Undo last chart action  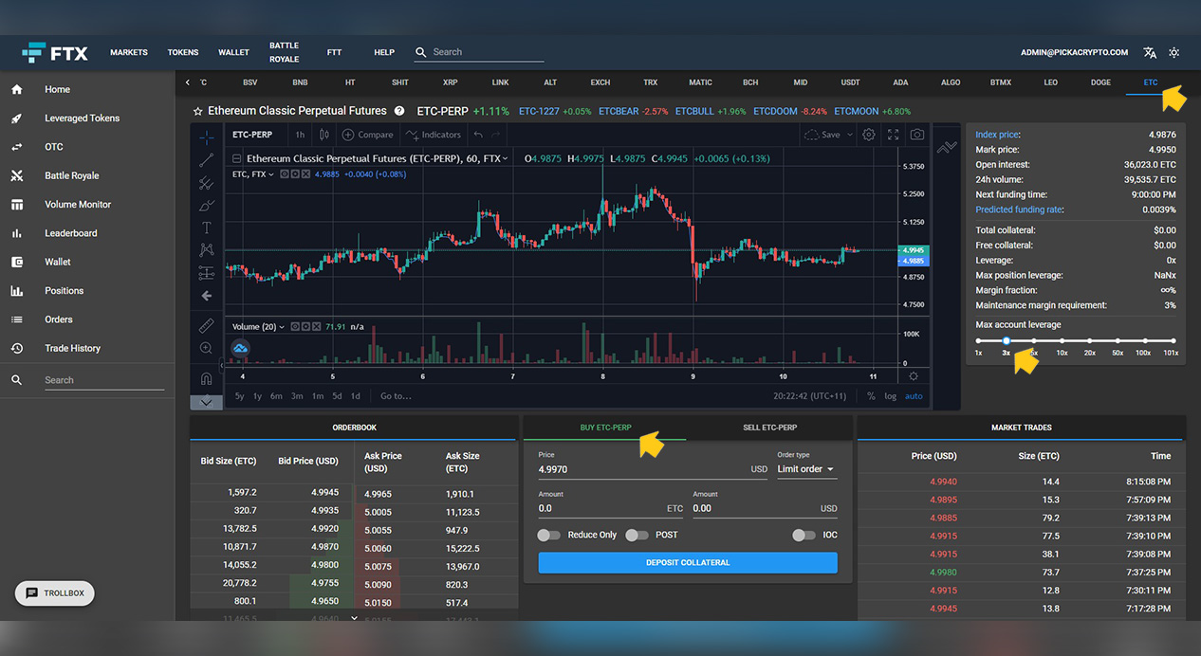tap(478, 135)
